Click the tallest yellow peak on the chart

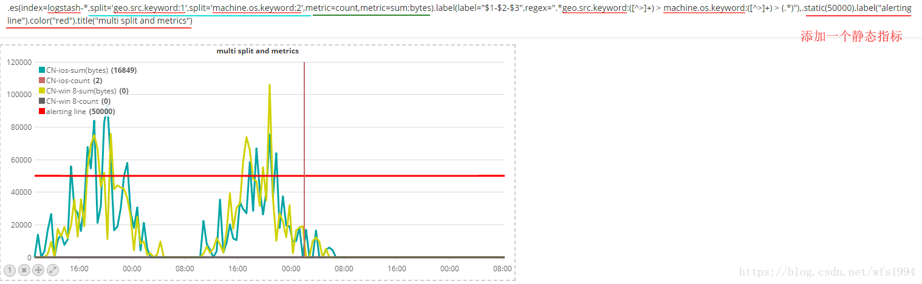[x=269, y=86]
